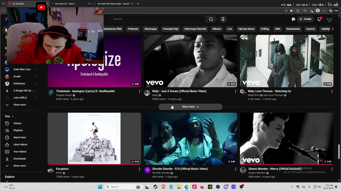
Task: Switch to the show 26 release date tab
Action: pyautogui.click(x=113, y=4)
